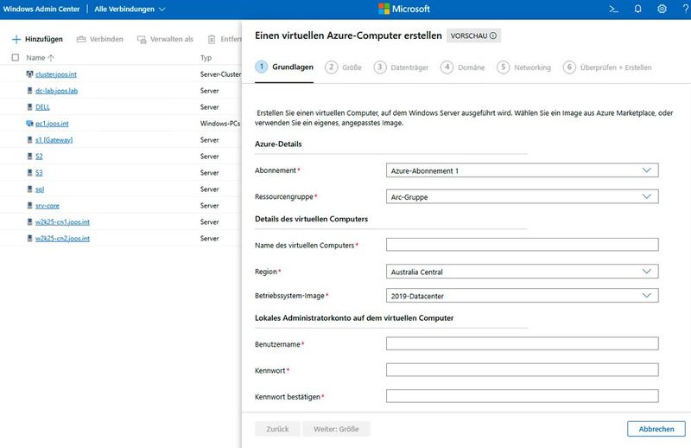The width and height of the screenshot is (691, 448).
Task: Click the Kennwort bestätigen input field
Action: click(523, 396)
